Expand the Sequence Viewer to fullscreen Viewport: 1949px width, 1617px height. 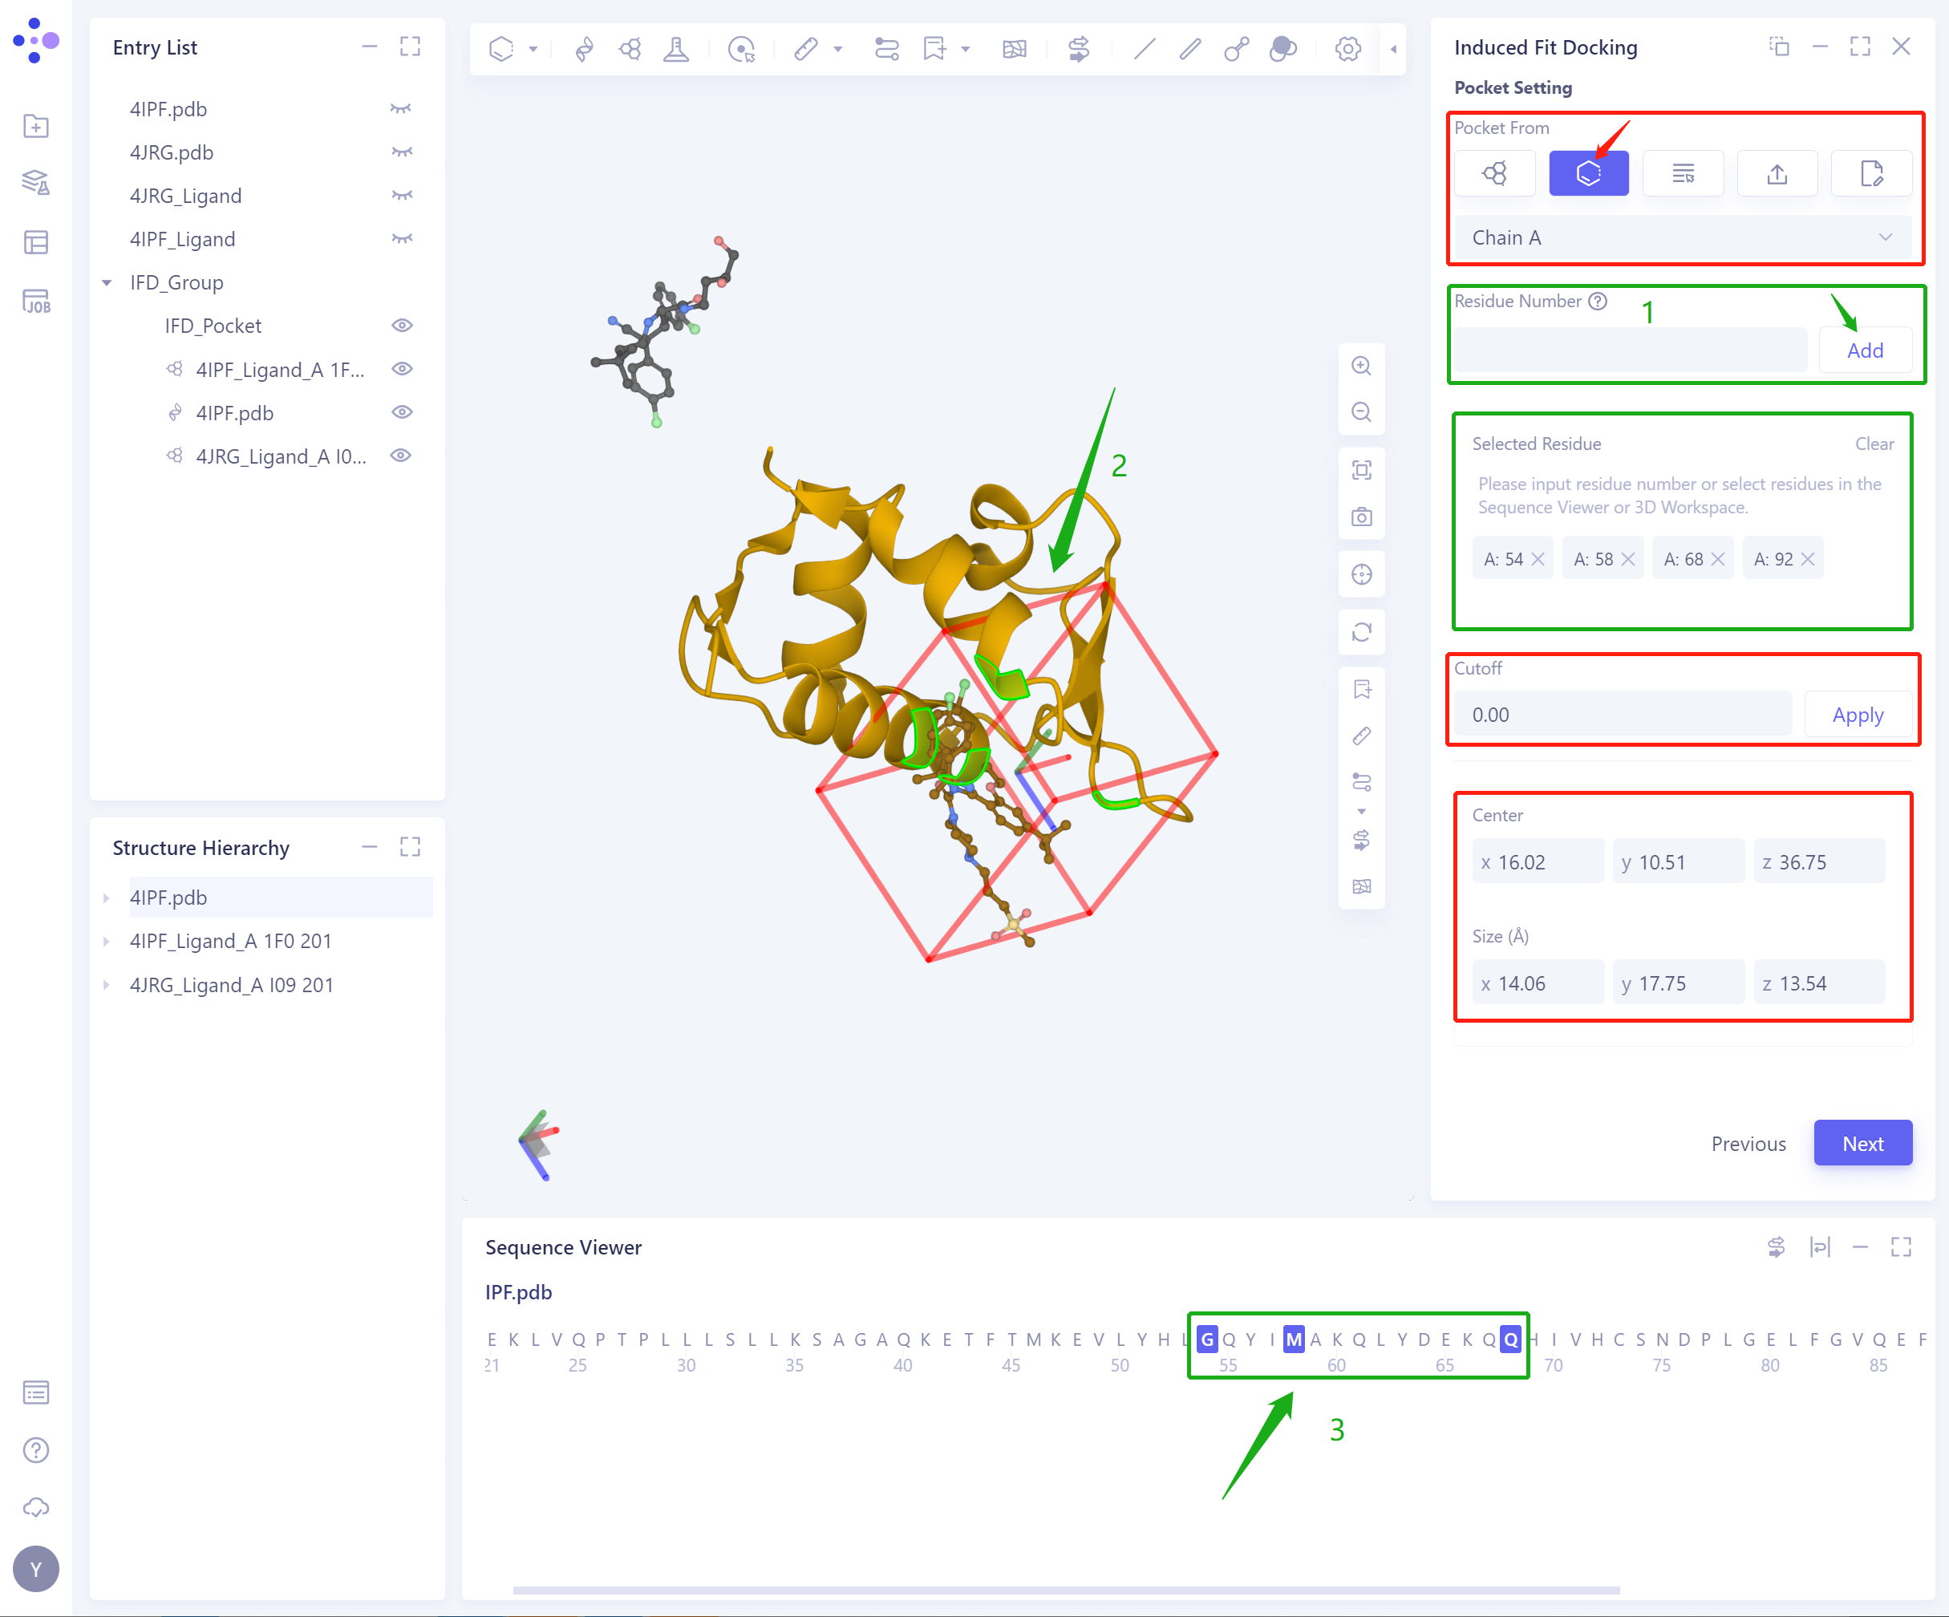[x=1902, y=1246]
